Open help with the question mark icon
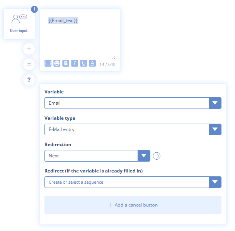 (29, 80)
